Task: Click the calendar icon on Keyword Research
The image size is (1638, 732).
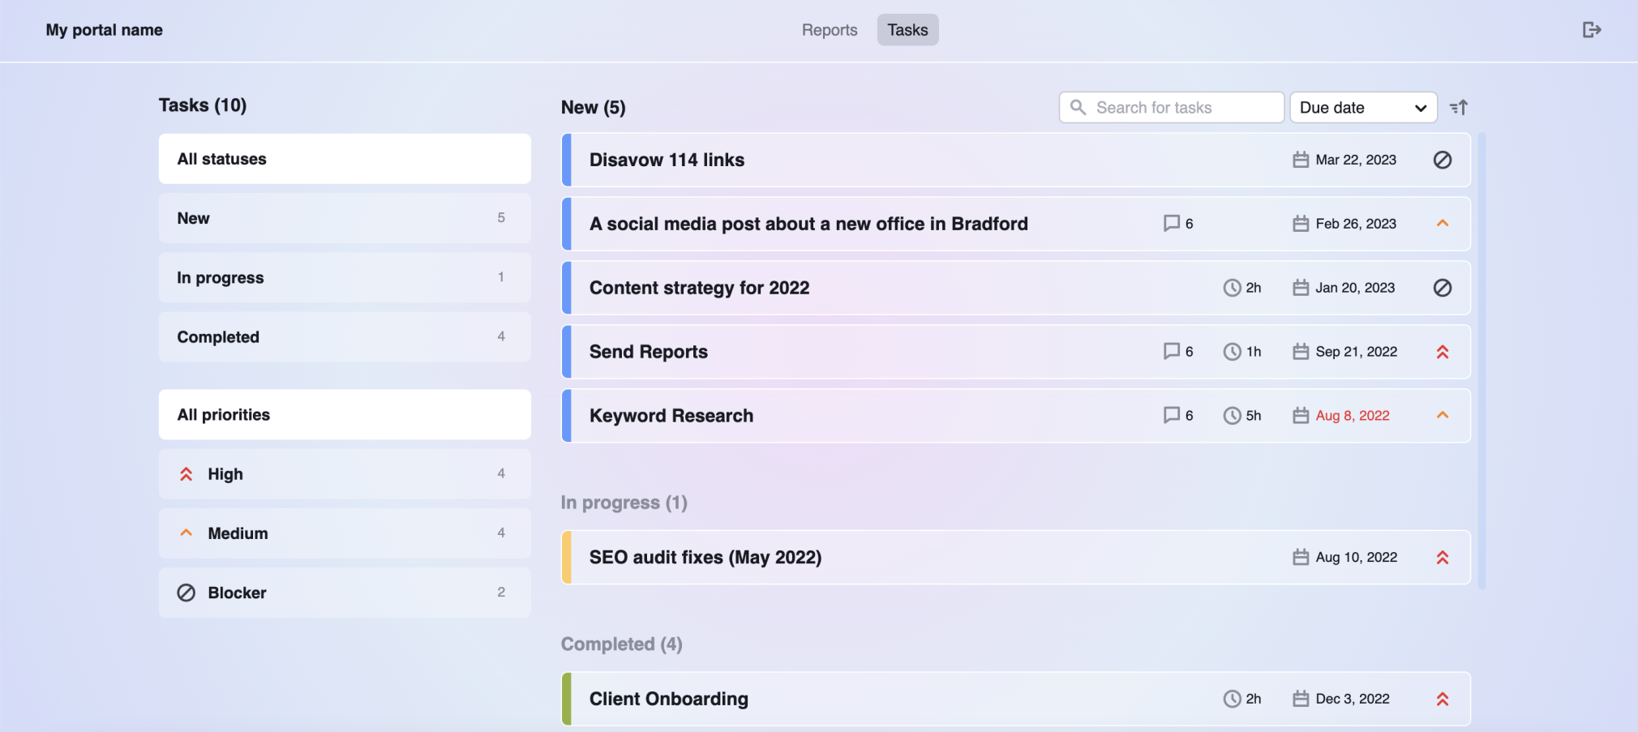Action: (x=1299, y=415)
